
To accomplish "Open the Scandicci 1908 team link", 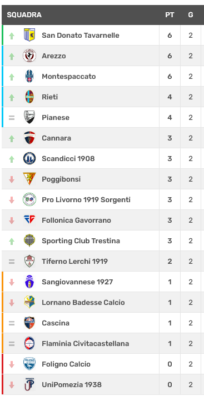I will (68, 158).
